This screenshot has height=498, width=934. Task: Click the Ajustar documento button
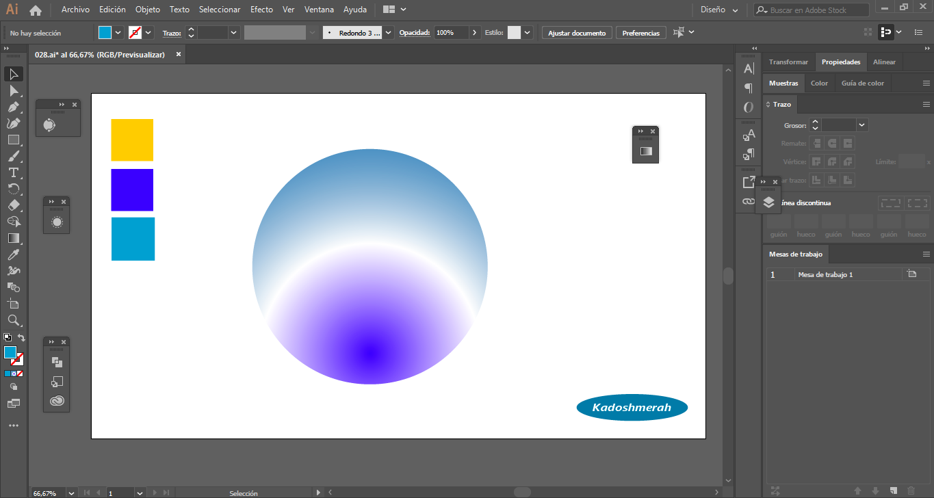(x=577, y=33)
